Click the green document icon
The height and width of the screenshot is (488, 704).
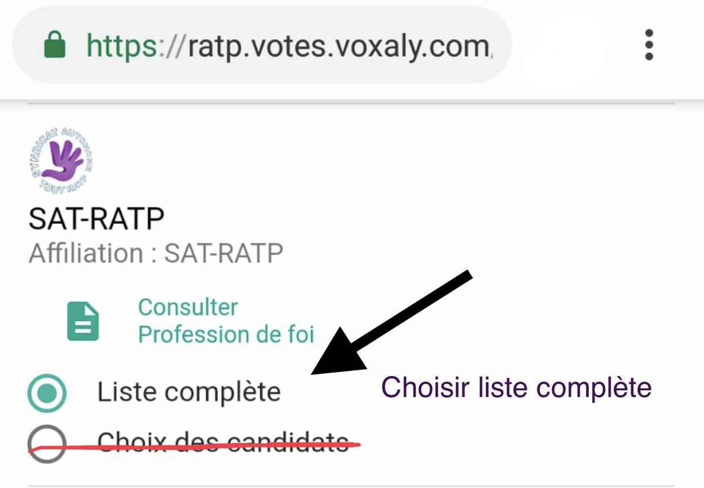[83, 321]
